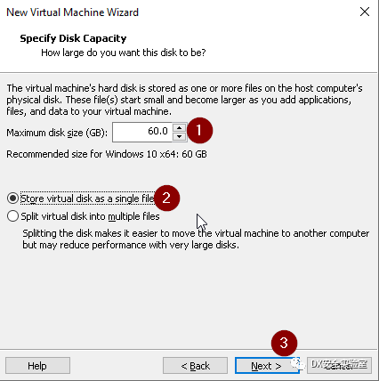Increase disk size with the up spinner arrow

click(x=179, y=127)
